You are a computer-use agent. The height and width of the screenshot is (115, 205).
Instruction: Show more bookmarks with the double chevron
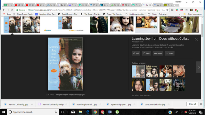tap(180, 14)
